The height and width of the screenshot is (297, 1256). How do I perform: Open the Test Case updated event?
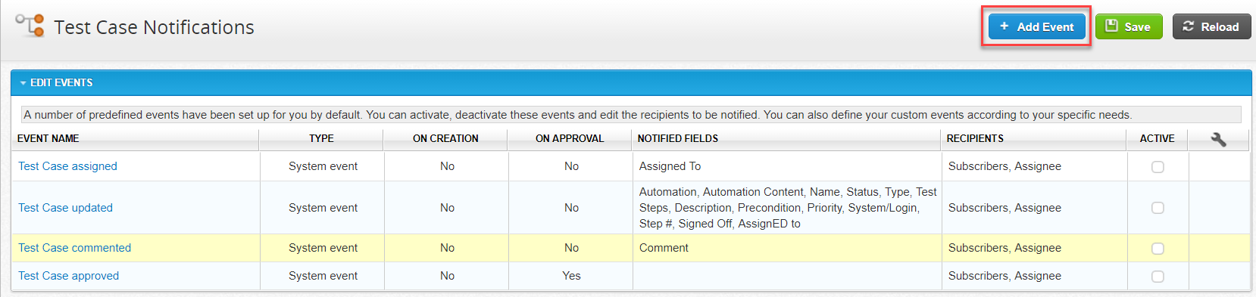point(65,208)
